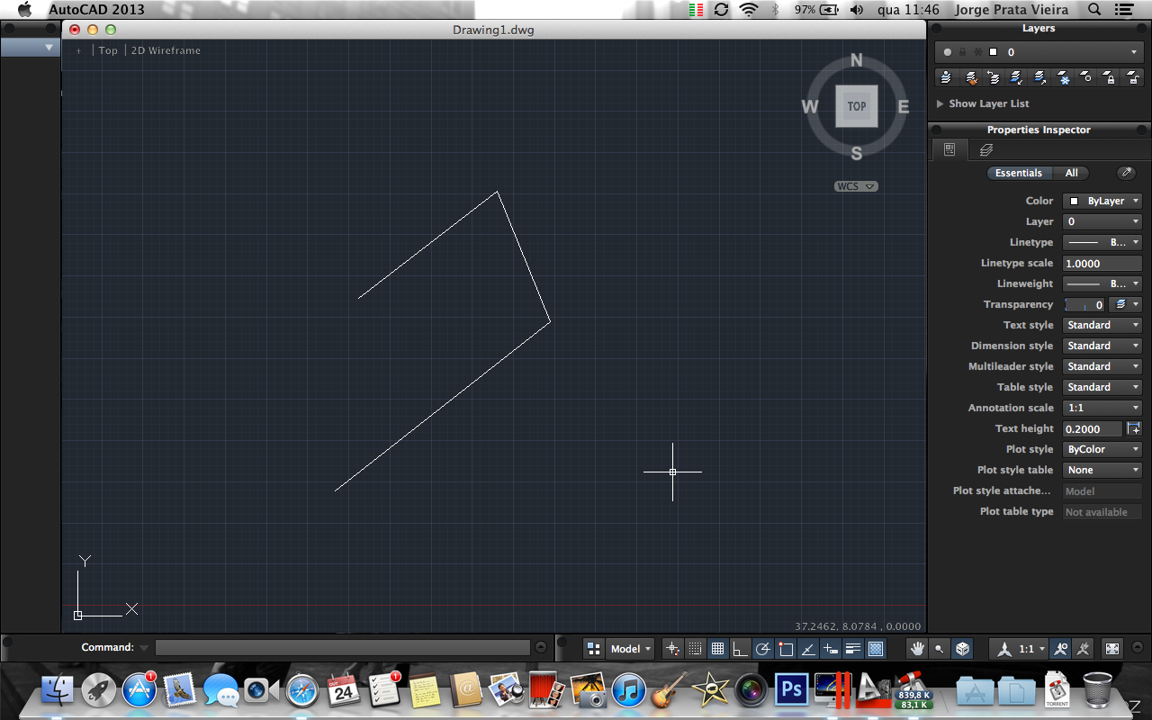Click the Command line input field
The image size is (1152, 720).
(x=343, y=647)
